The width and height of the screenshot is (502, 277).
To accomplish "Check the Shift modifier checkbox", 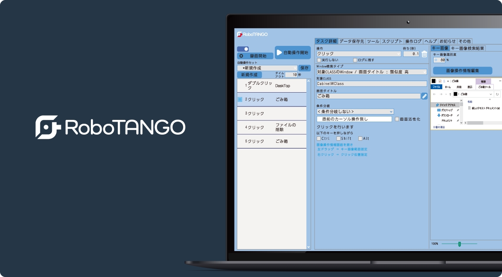I will (338, 138).
